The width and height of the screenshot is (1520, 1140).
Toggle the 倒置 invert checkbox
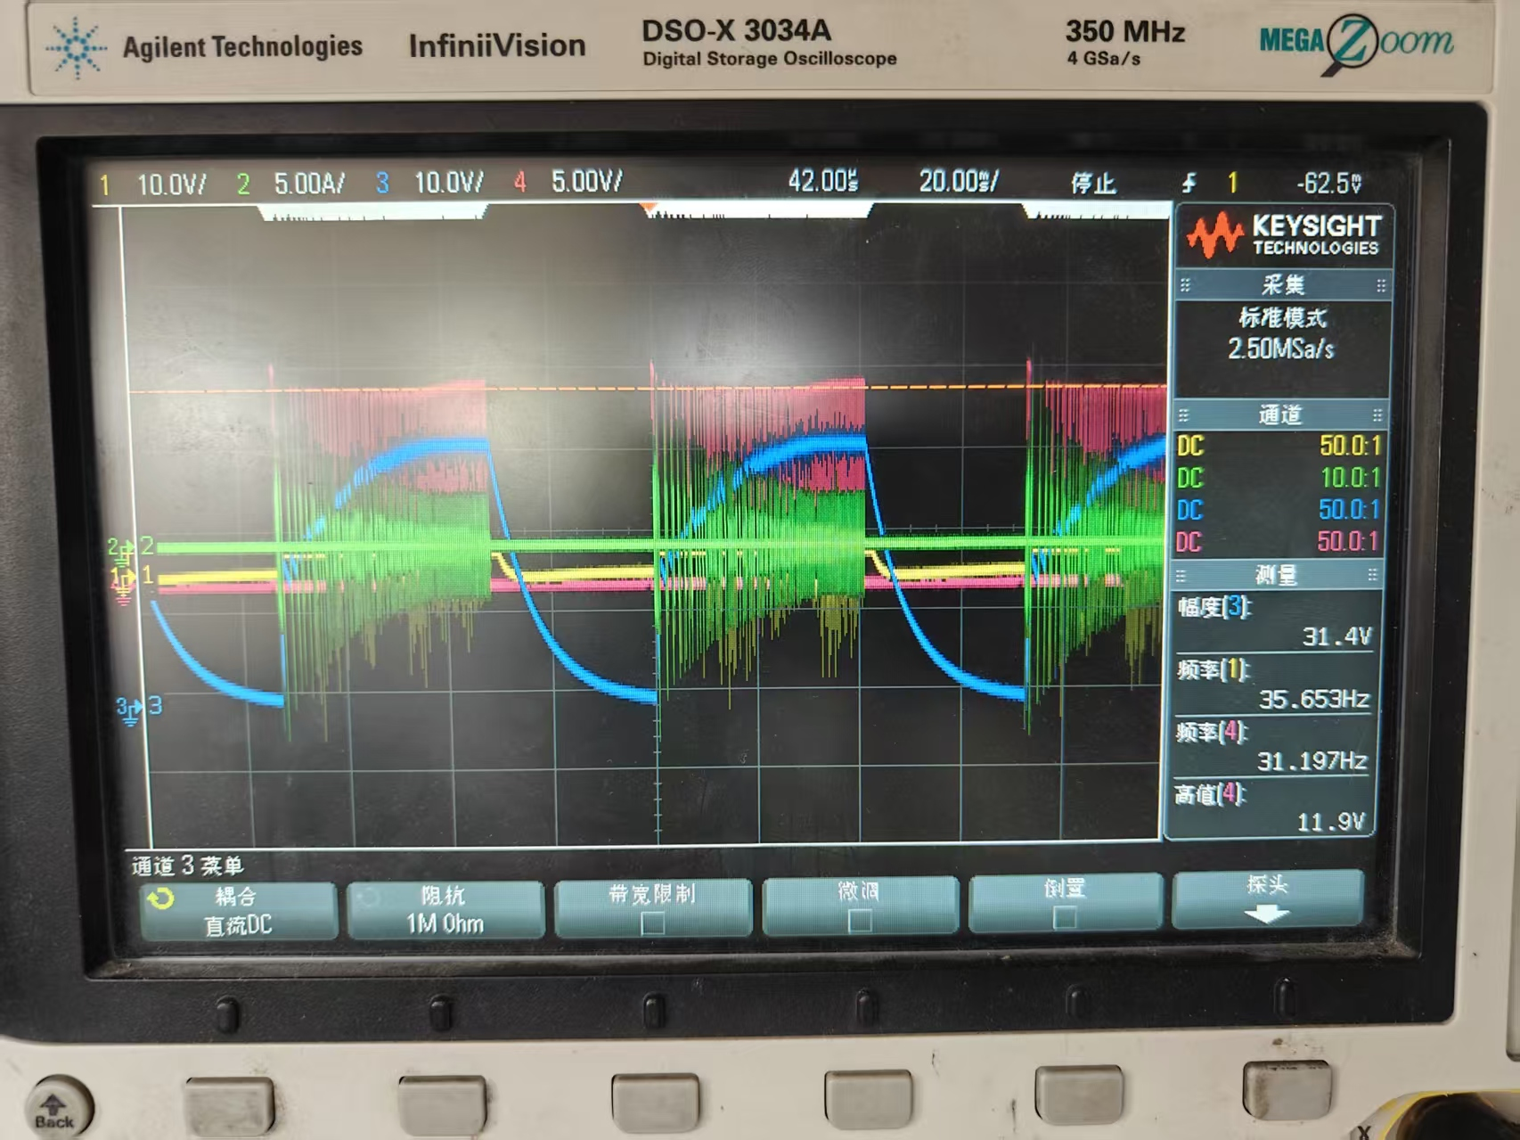click(1065, 916)
